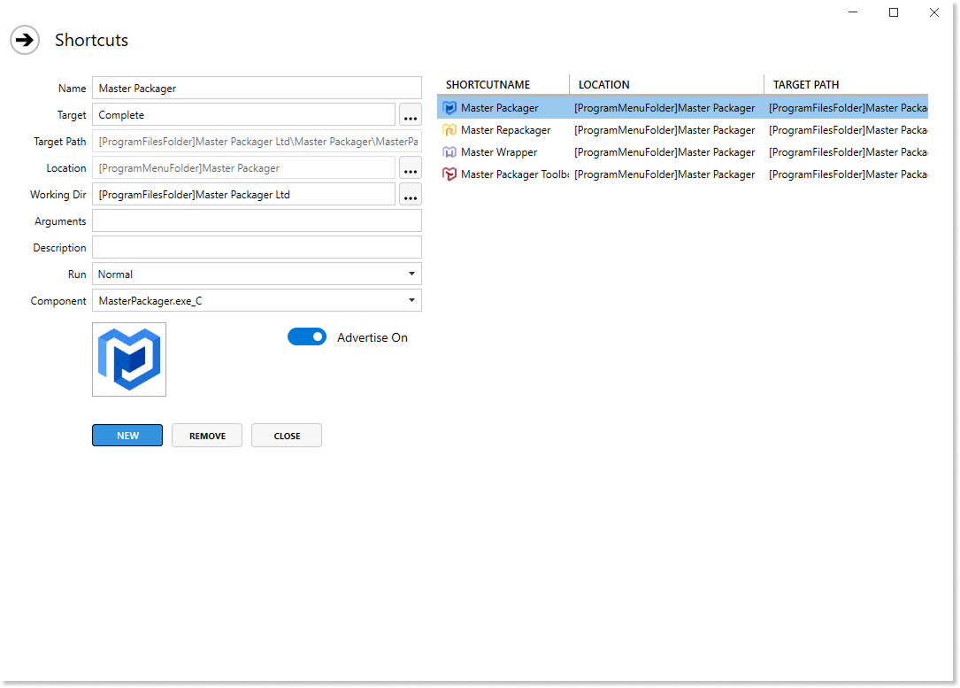Click the large shortcut icon preview image
This screenshot has width=960, height=688.
129,359
